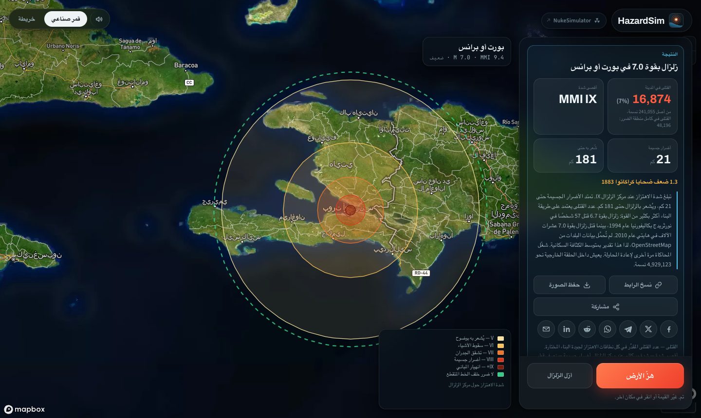Share the result on Reddit
The width and height of the screenshot is (701, 418).
tap(587, 329)
